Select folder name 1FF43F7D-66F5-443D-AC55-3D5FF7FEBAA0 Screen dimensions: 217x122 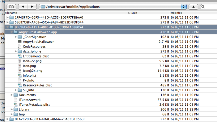[49, 17]
